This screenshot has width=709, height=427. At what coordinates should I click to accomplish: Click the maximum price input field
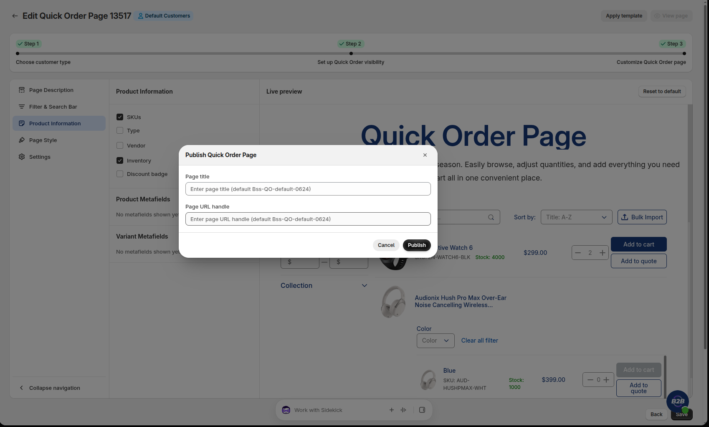coord(349,262)
